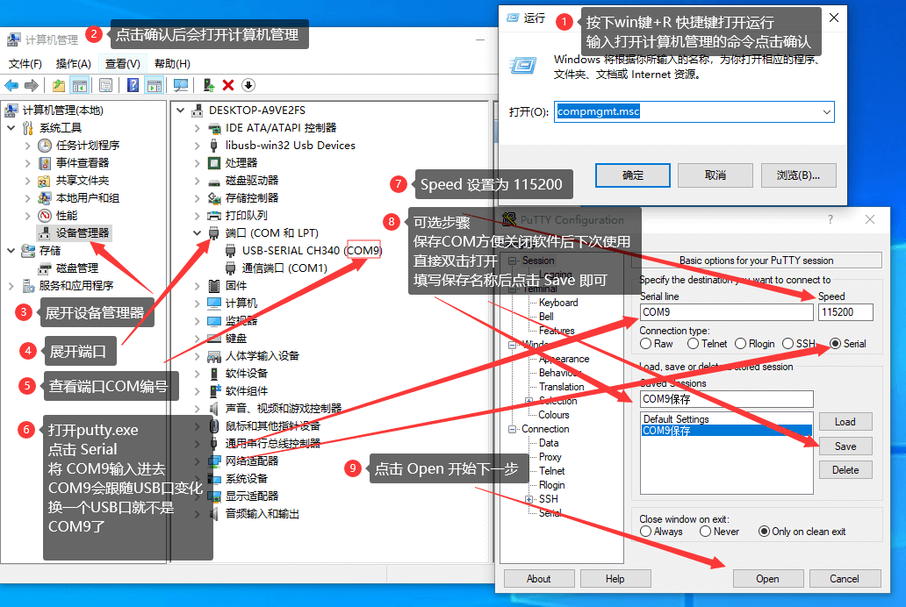
Task: Collapse the Connection category in PuTTY tree
Action: tap(512, 429)
